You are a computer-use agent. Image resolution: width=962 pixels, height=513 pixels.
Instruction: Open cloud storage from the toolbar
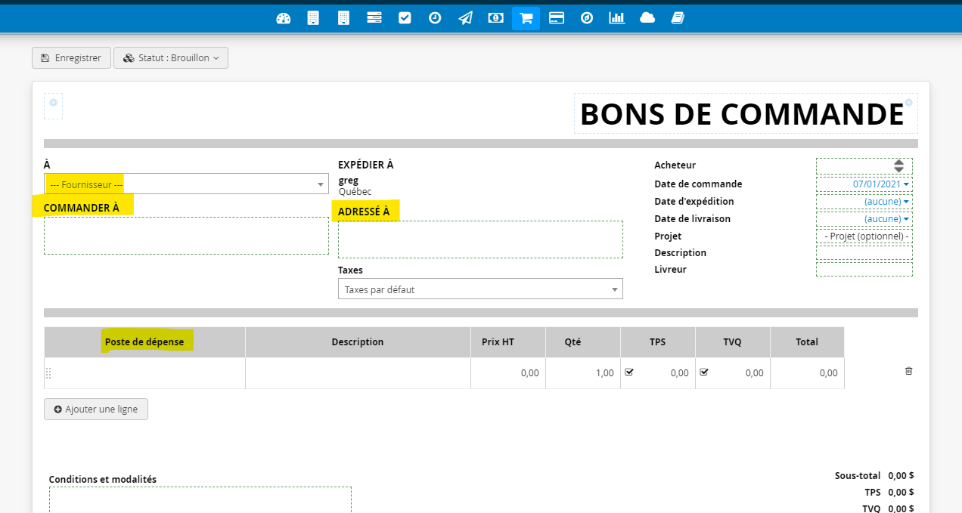point(647,17)
